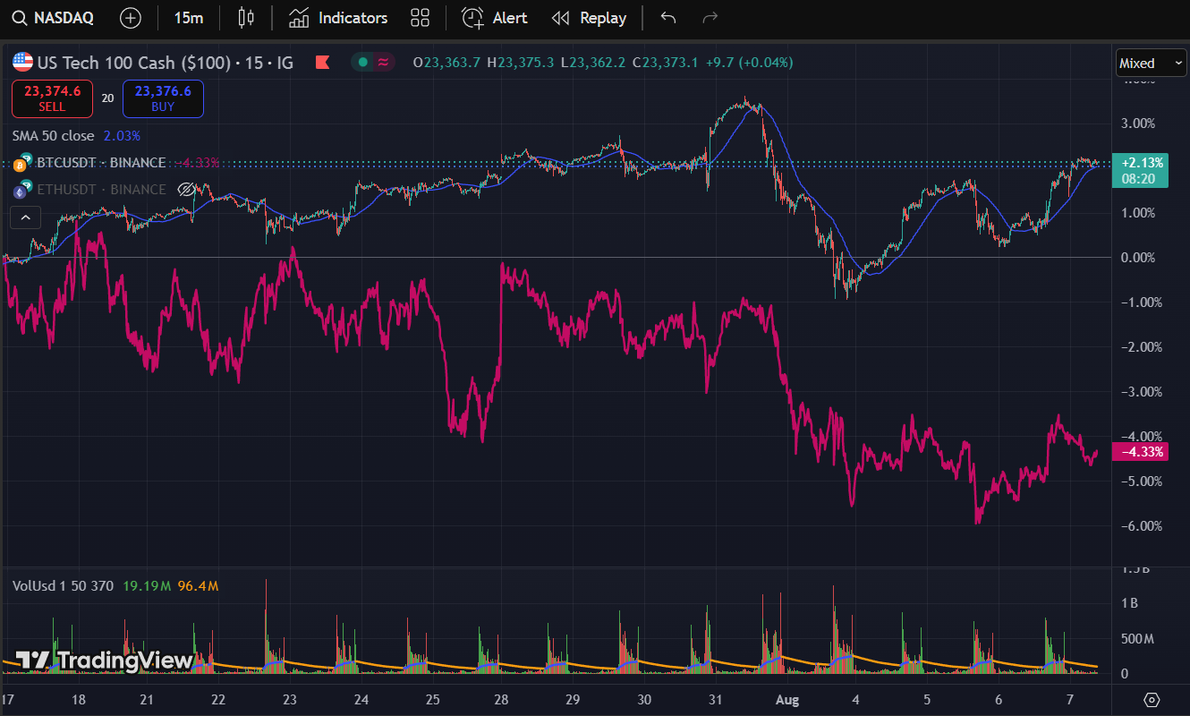The width and height of the screenshot is (1190, 716).
Task: Create a new Alert
Action: tap(494, 18)
